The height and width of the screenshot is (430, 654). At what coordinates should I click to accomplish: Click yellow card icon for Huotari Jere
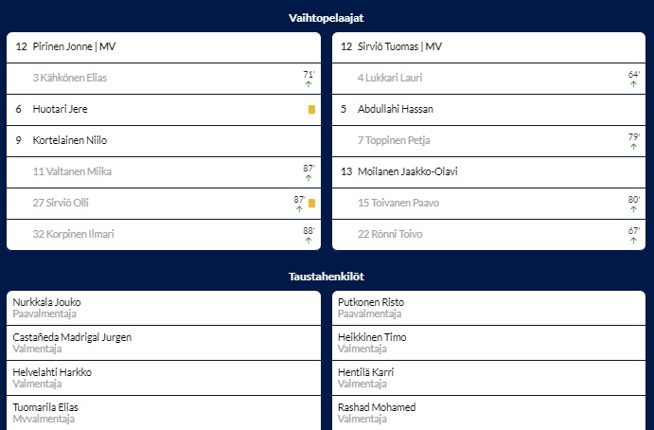coord(311,109)
